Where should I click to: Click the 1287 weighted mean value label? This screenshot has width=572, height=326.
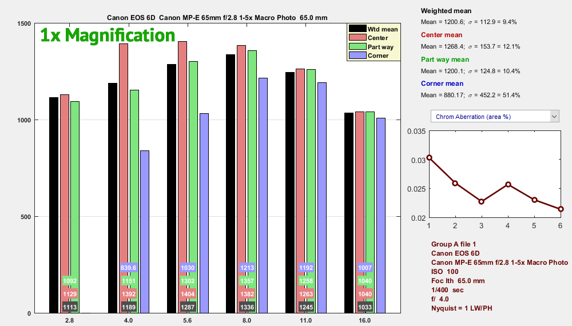[188, 307]
